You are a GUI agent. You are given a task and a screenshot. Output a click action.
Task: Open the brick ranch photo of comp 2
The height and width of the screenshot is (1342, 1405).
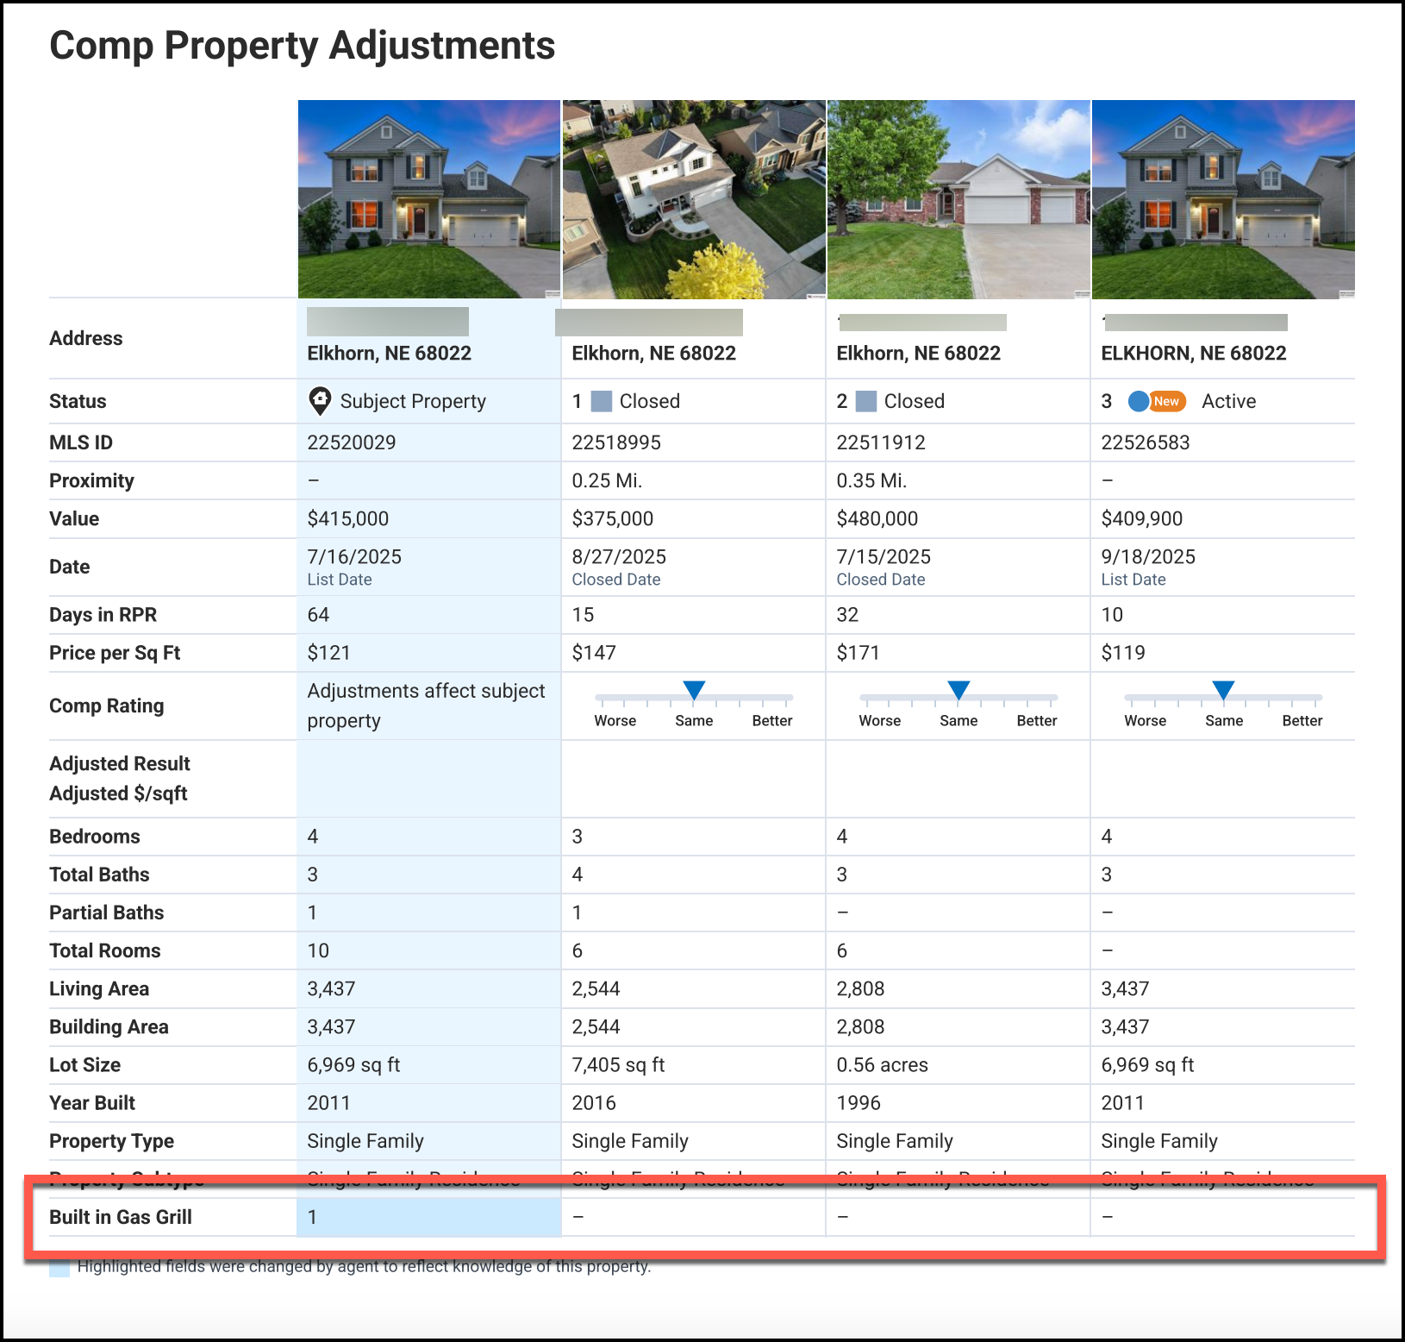click(x=959, y=199)
